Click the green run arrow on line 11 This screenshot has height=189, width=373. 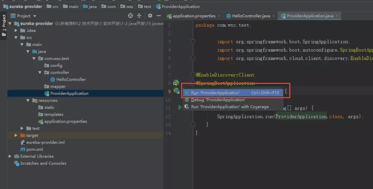pyautogui.click(x=180, y=108)
